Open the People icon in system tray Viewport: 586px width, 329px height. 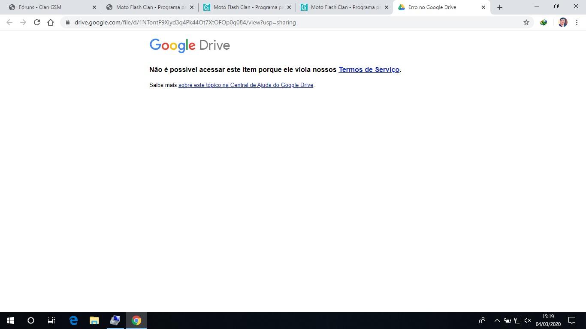(482, 320)
